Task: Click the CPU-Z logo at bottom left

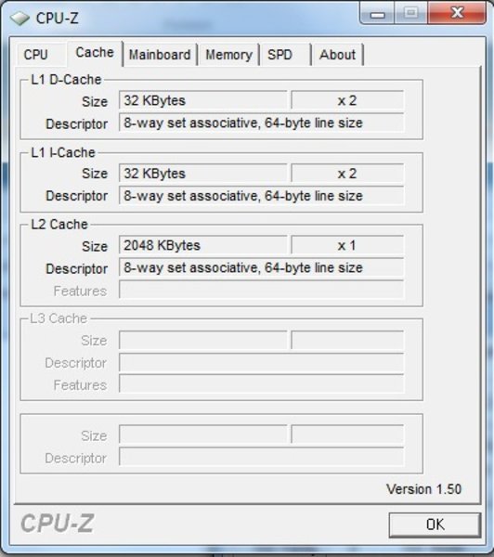Action: coord(58,524)
